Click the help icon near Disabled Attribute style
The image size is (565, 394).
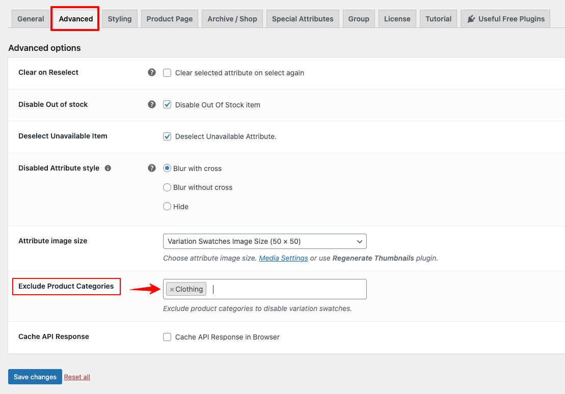pyautogui.click(x=152, y=168)
